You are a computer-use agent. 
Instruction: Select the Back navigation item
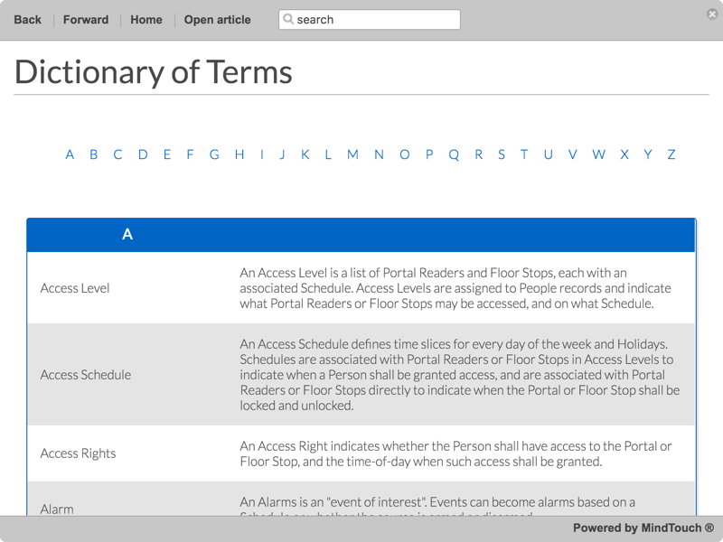point(26,19)
